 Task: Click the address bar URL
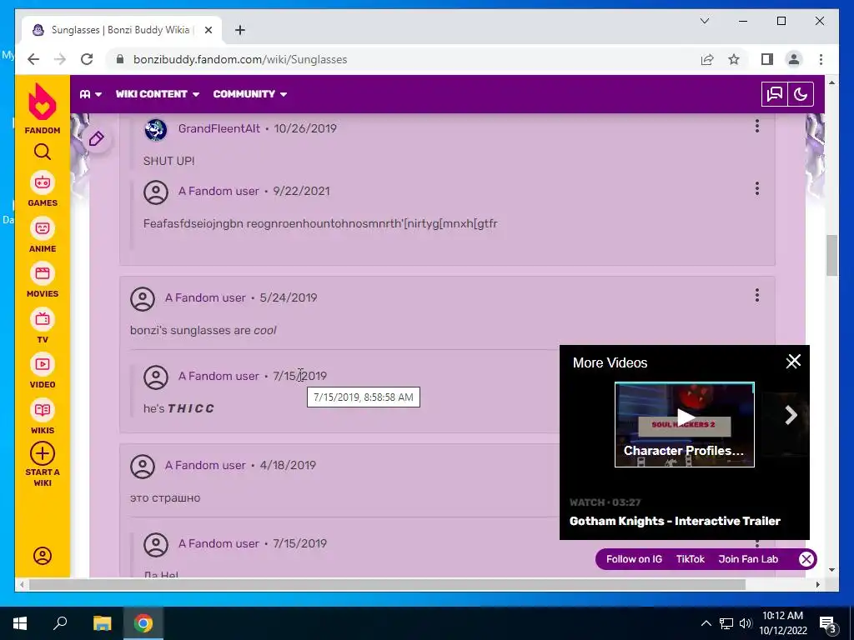(240, 59)
